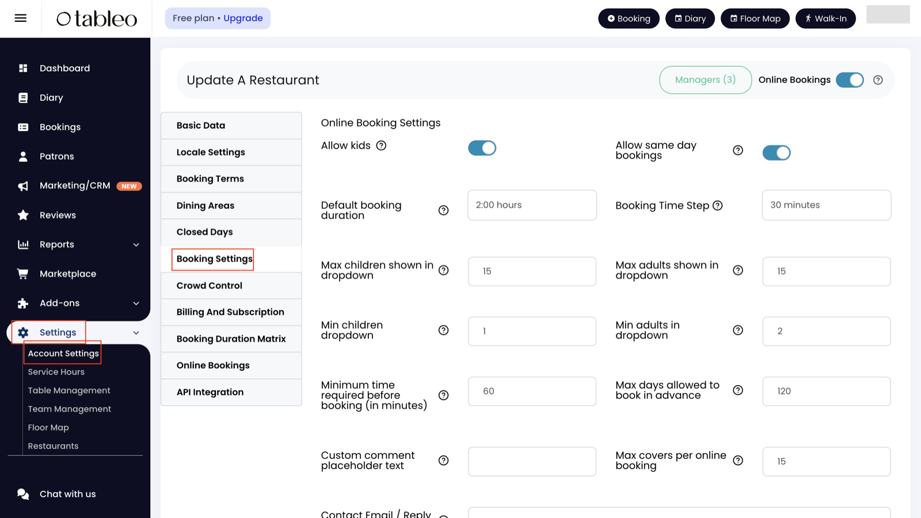Toggle Allow same day bookings switch
921x518 pixels.
pos(777,152)
